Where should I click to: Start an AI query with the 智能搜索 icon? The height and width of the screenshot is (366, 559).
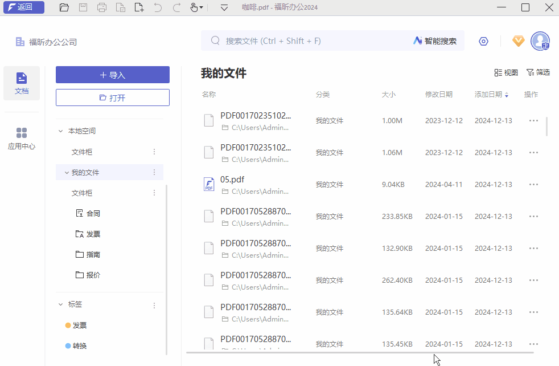434,40
